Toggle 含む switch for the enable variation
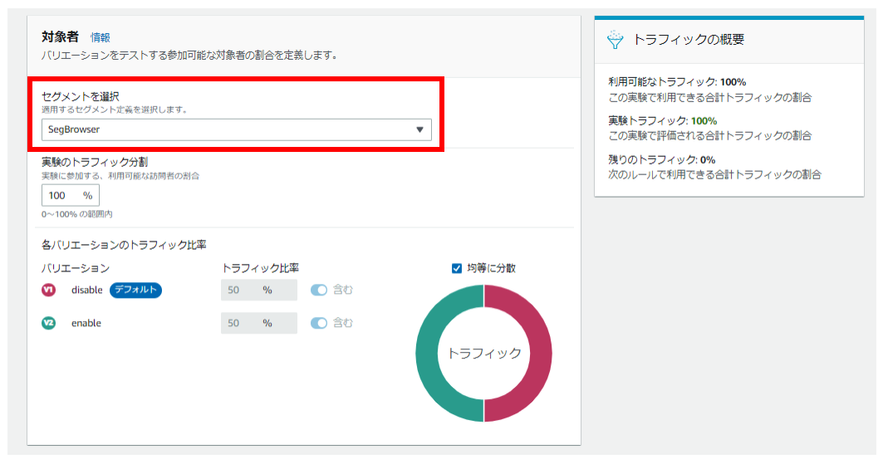 pos(319,323)
